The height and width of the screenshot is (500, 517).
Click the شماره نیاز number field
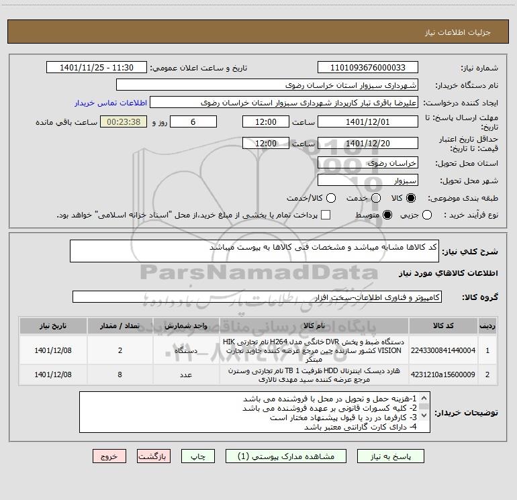368,68
